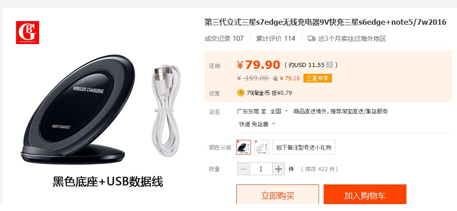Click the red GB brand logo

28,32
